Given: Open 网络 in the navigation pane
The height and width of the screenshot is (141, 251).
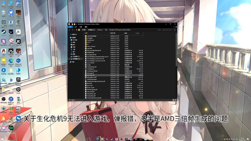Looking at the screenshot, I should click(x=72, y=62).
